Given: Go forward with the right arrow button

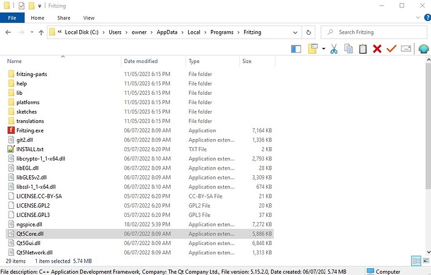Looking at the screenshot, I should tap(21, 32).
